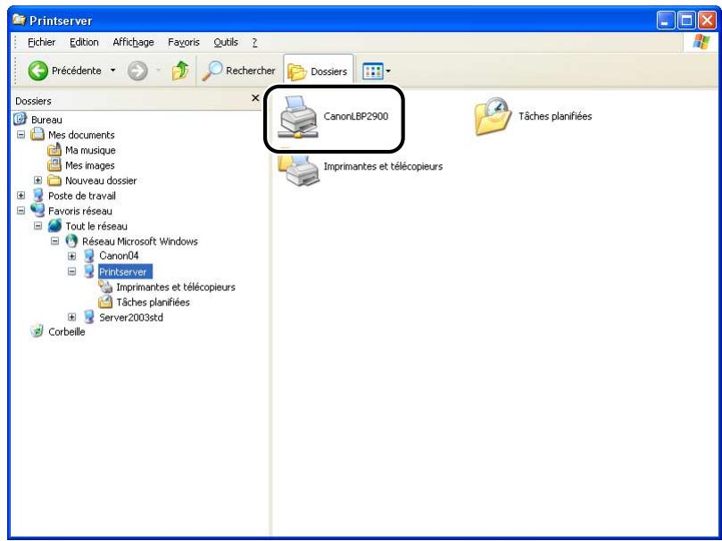The image size is (722, 541).
Task: Select Printserver computer icon in tree
Action: [89, 271]
